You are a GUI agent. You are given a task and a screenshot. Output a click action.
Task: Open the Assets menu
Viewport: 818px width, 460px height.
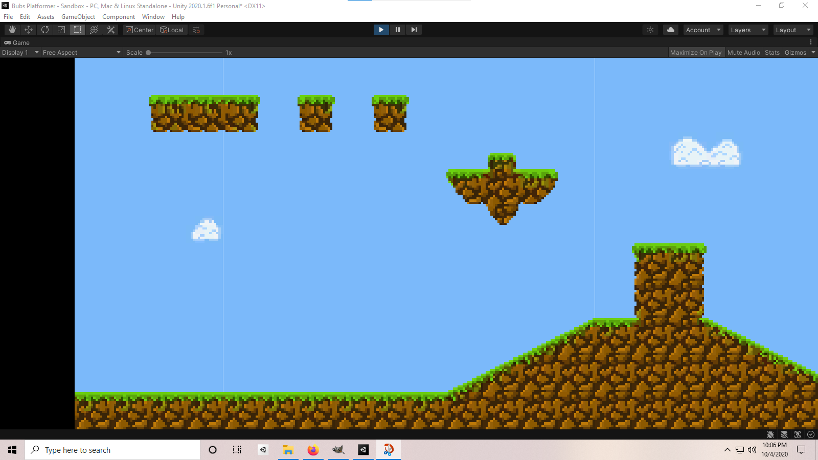(x=46, y=16)
